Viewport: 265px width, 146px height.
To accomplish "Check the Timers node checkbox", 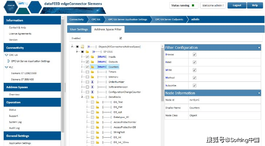I will [x=87, y=72].
